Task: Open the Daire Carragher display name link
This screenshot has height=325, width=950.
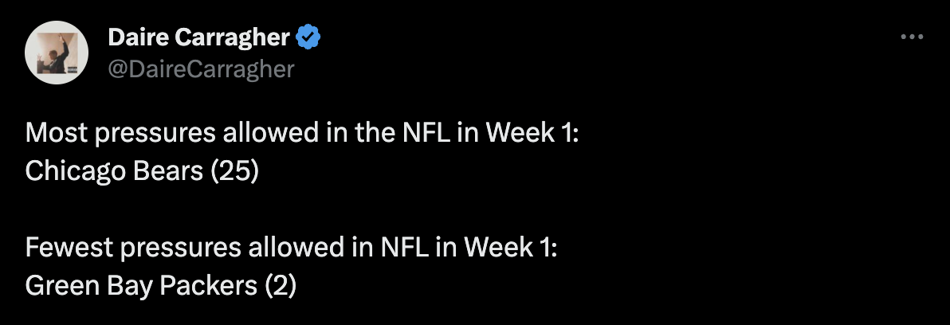Action: (198, 37)
